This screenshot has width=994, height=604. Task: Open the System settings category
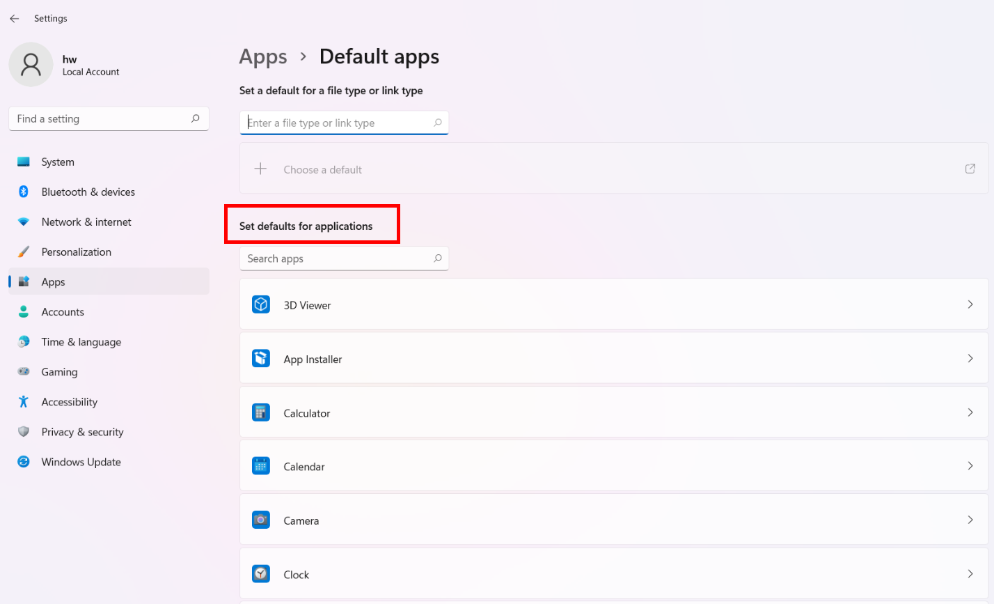pos(109,162)
